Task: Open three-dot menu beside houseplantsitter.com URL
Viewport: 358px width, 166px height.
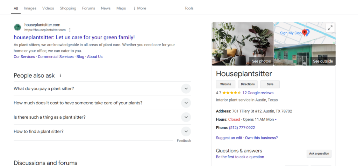Action: (x=70, y=30)
